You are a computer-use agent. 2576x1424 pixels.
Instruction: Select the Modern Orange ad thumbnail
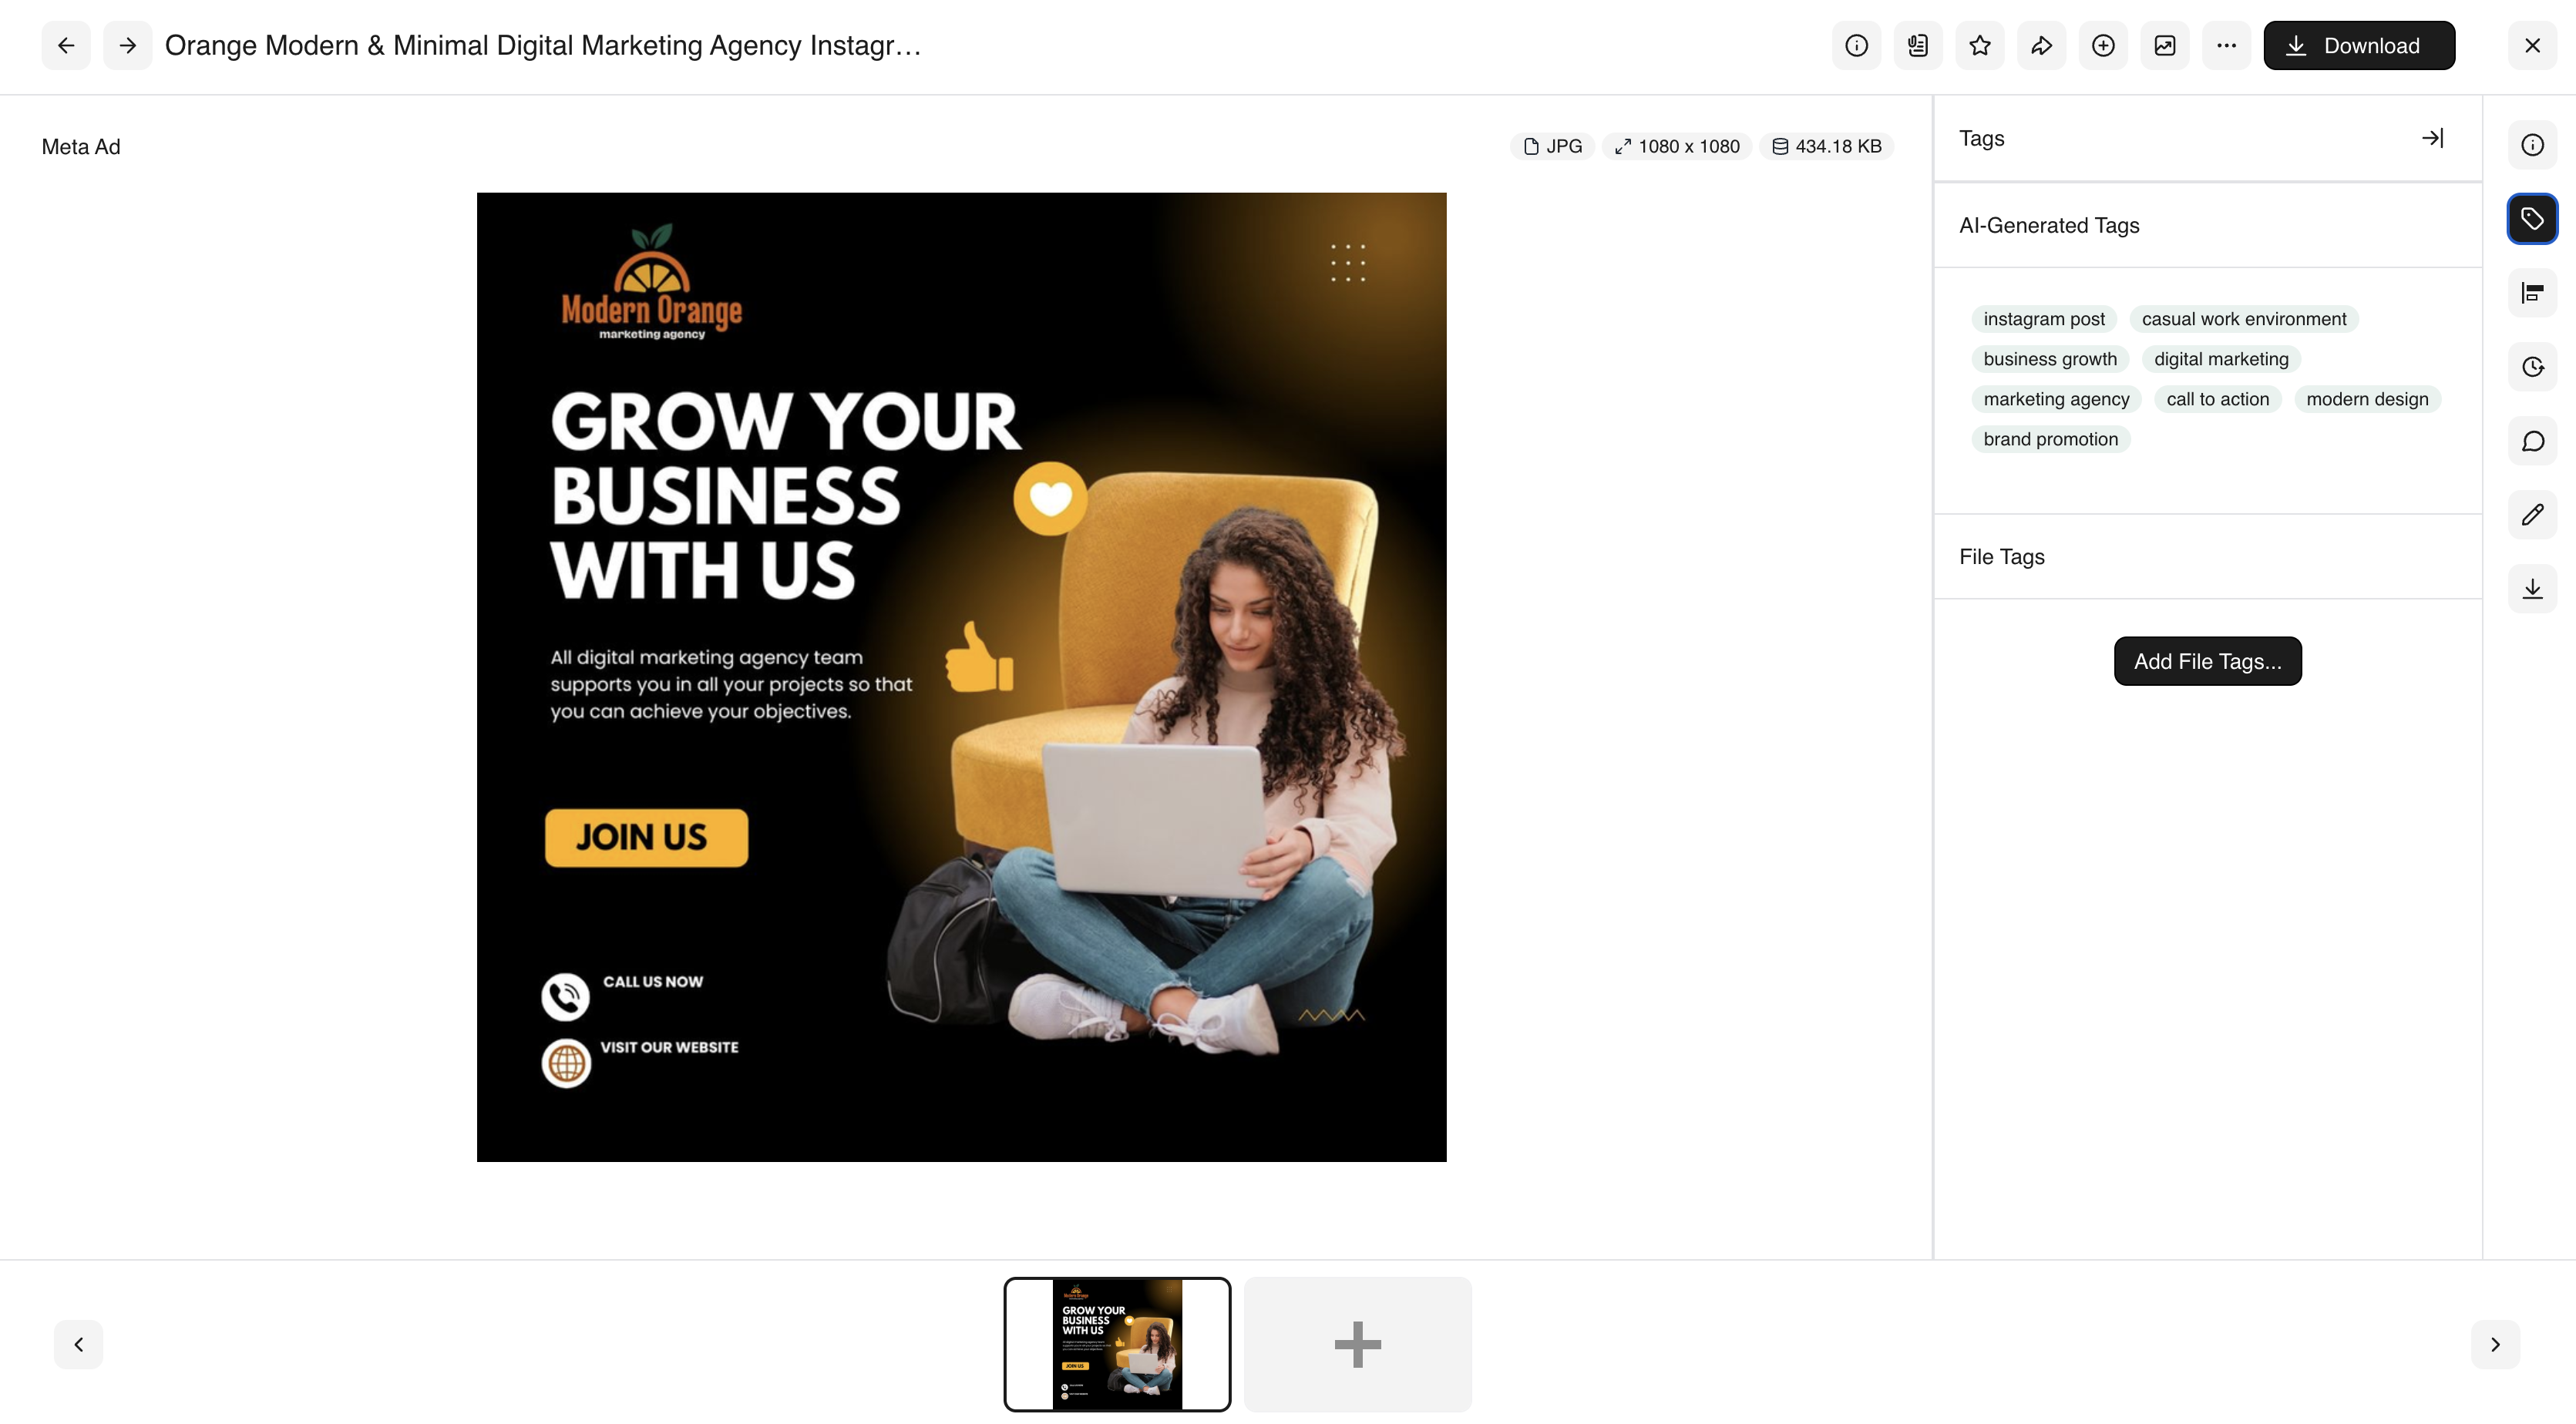tap(1117, 1344)
